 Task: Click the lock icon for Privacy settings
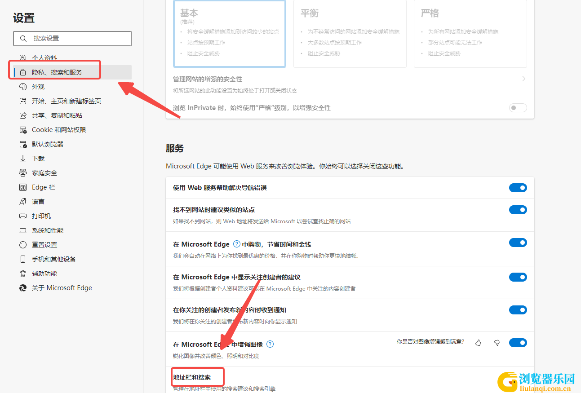pos(23,72)
